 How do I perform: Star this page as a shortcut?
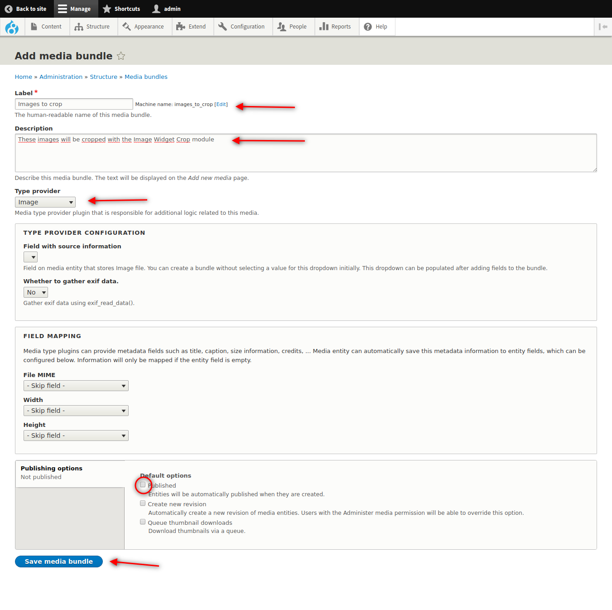pyautogui.click(x=121, y=56)
